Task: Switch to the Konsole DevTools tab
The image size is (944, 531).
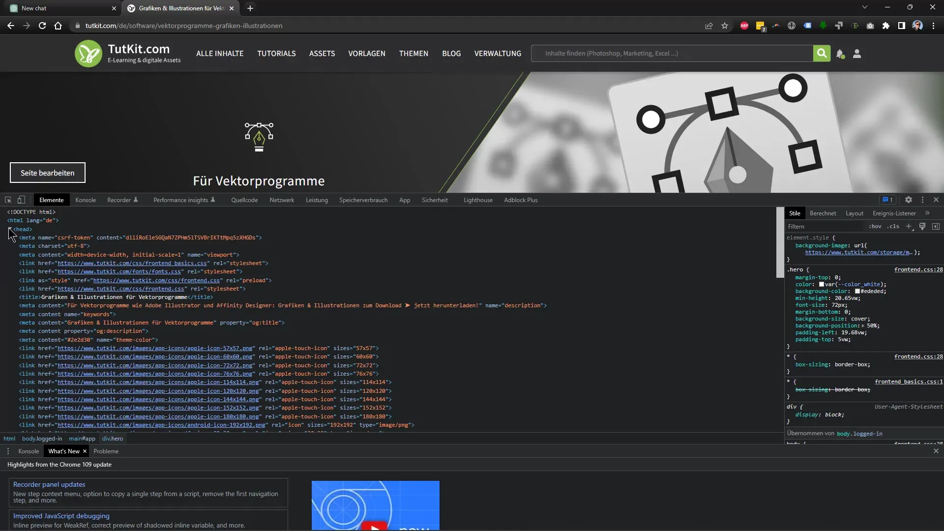Action: coord(86,200)
